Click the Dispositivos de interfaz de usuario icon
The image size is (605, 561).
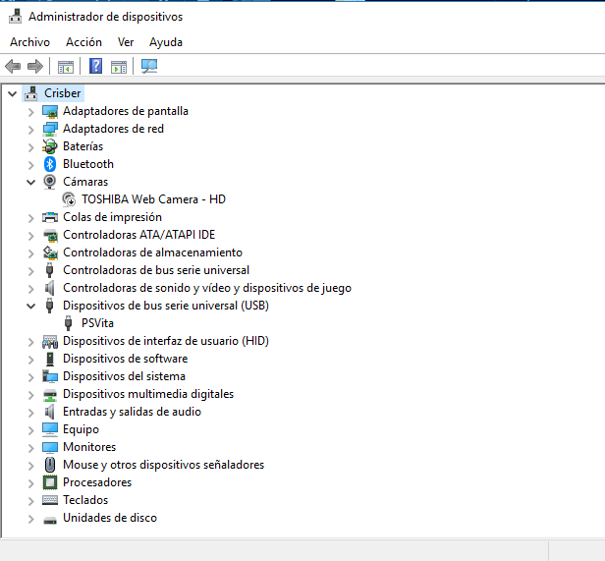[x=50, y=341]
